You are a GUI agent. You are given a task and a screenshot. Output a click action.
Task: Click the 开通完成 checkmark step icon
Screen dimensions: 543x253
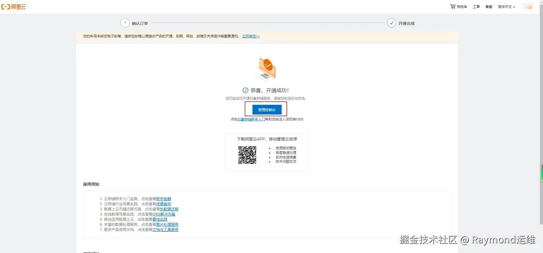coord(391,23)
